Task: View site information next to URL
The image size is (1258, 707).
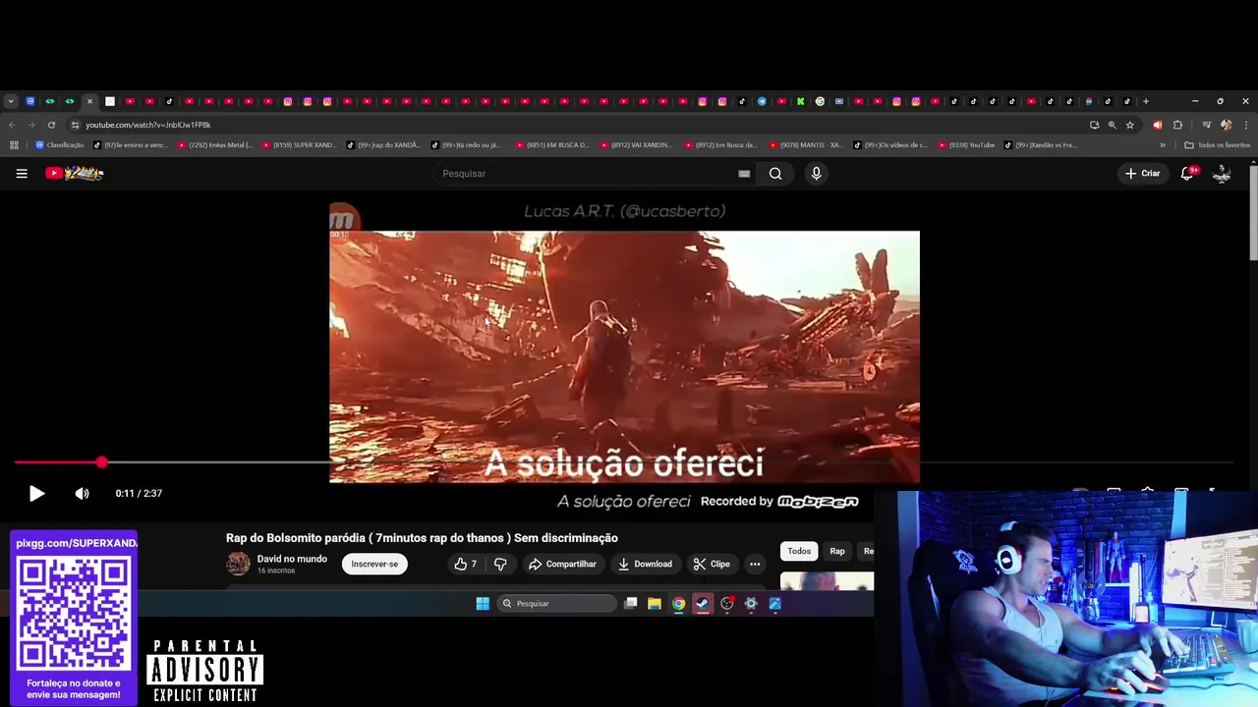Action: pos(76,125)
